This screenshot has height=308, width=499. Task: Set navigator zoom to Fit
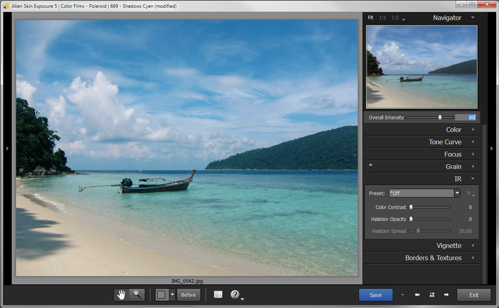pos(370,18)
